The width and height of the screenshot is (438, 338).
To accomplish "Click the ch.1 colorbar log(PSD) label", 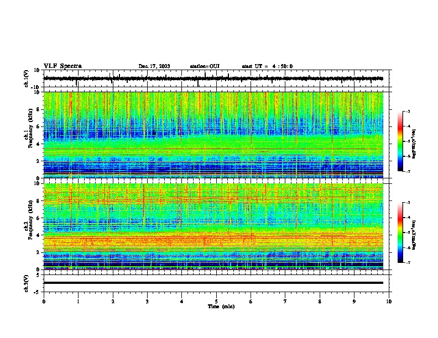I will click(414, 144).
